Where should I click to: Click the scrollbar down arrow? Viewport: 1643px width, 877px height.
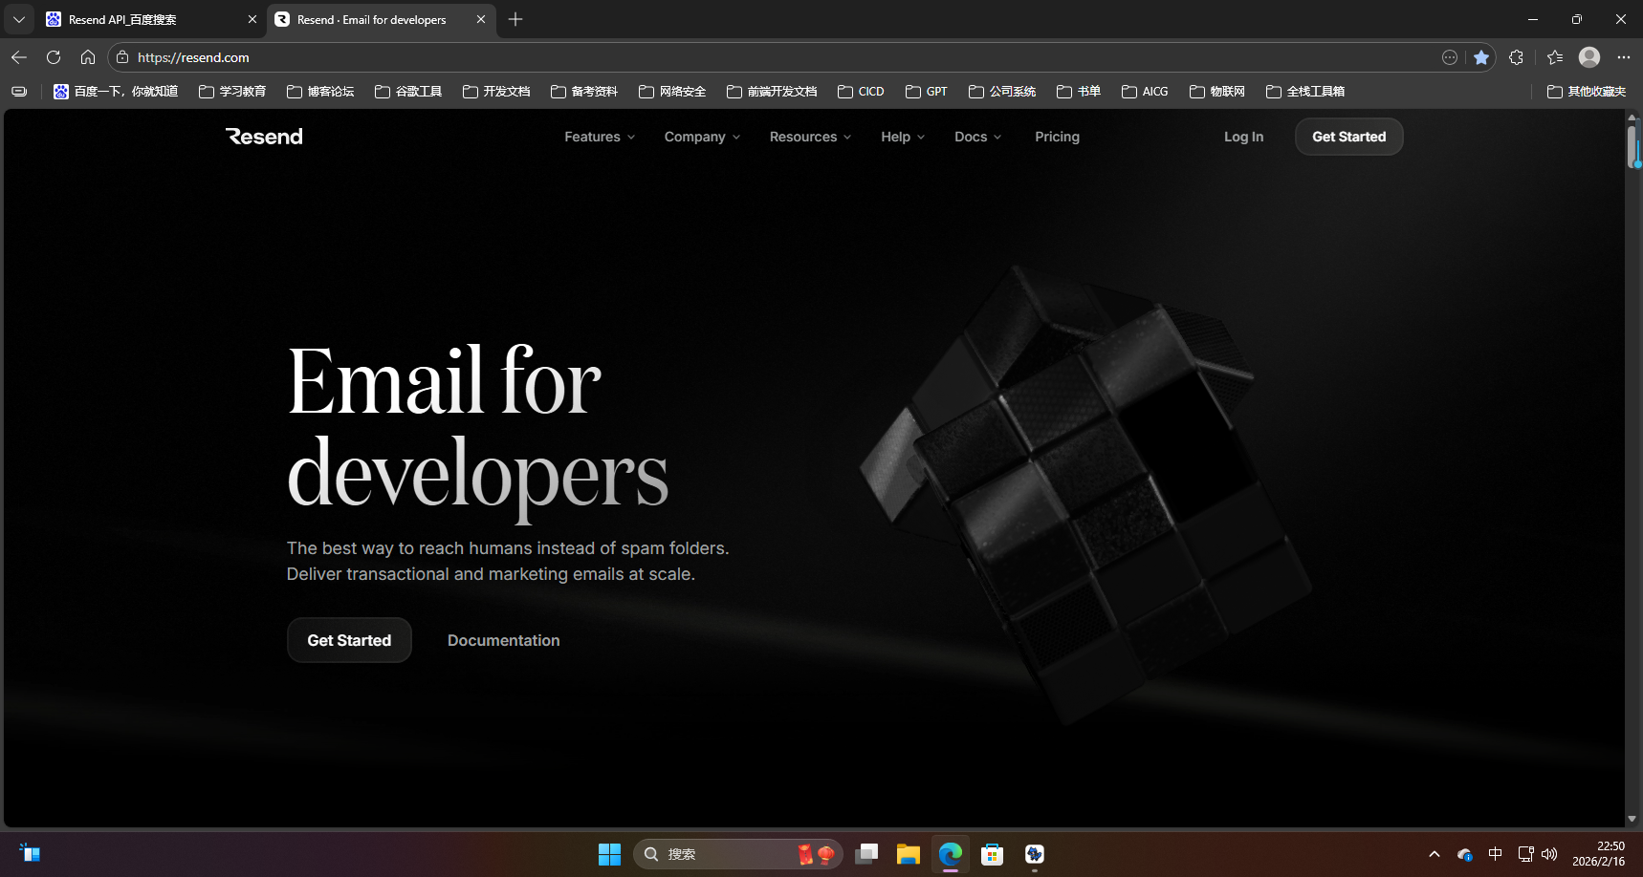tap(1632, 819)
